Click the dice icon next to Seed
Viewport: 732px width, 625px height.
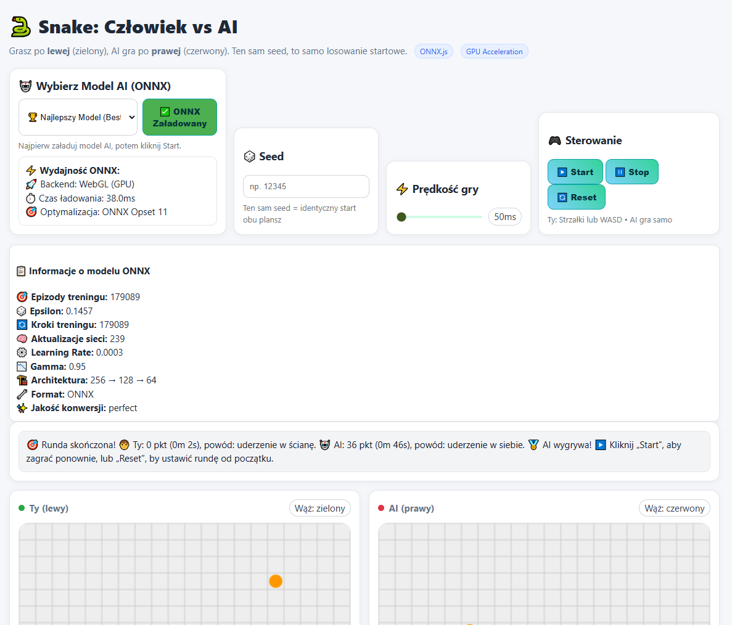point(249,157)
